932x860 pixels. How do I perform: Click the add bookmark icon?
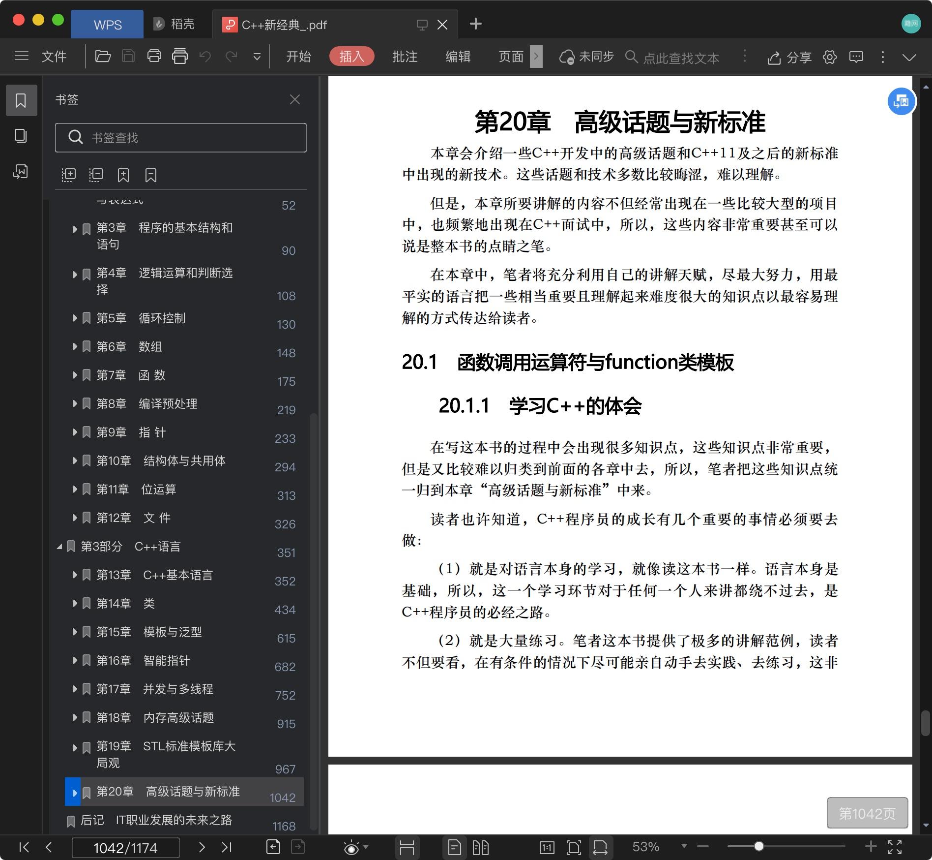point(123,175)
